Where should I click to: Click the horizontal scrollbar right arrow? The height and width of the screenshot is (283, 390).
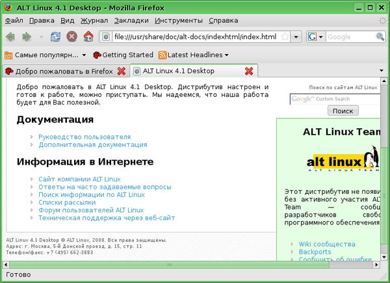pyautogui.click(x=376, y=265)
